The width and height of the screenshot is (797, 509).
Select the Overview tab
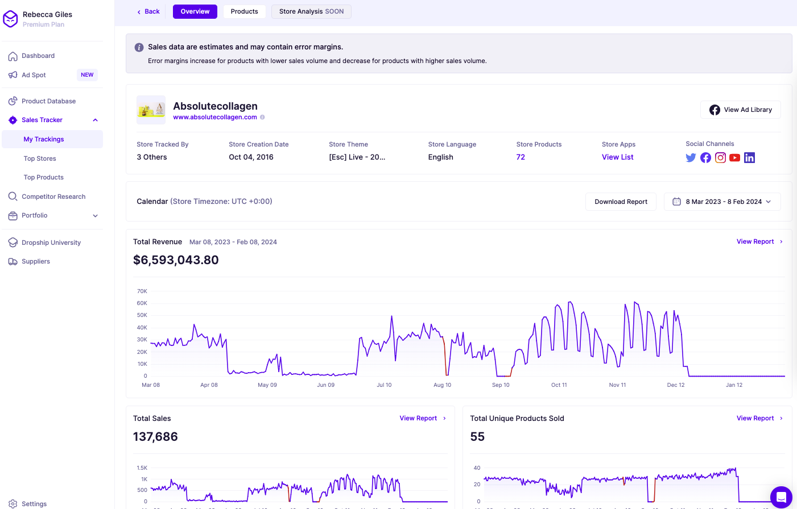click(195, 11)
